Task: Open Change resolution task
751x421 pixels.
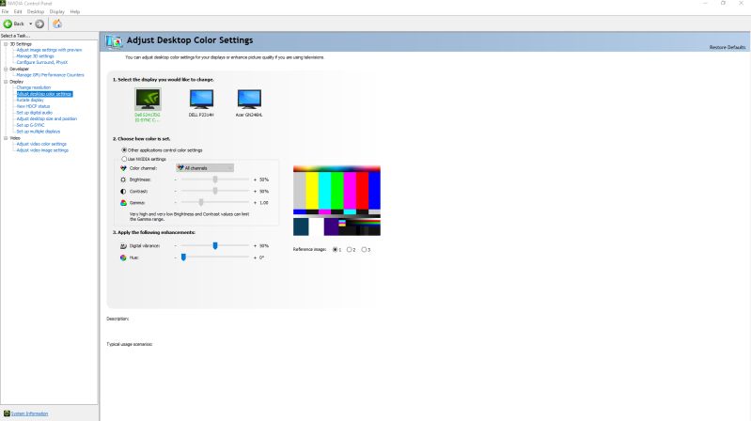Action: tap(34, 87)
